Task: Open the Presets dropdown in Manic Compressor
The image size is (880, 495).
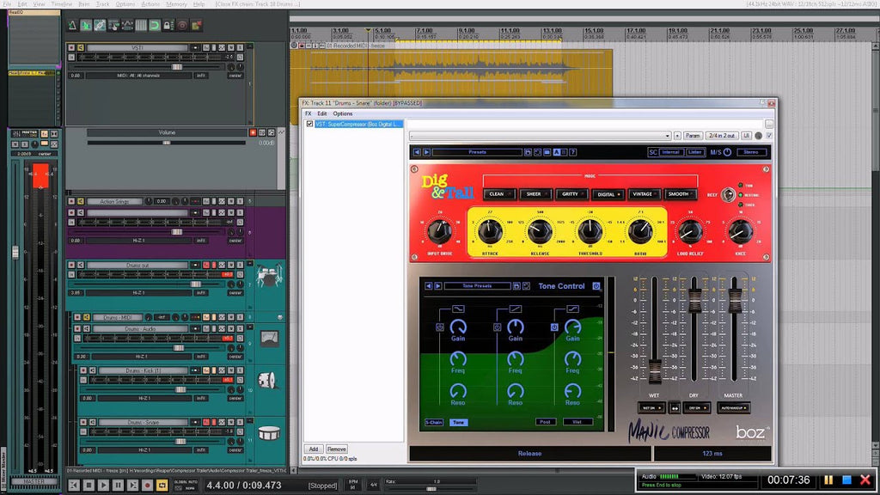Action: (x=477, y=152)
